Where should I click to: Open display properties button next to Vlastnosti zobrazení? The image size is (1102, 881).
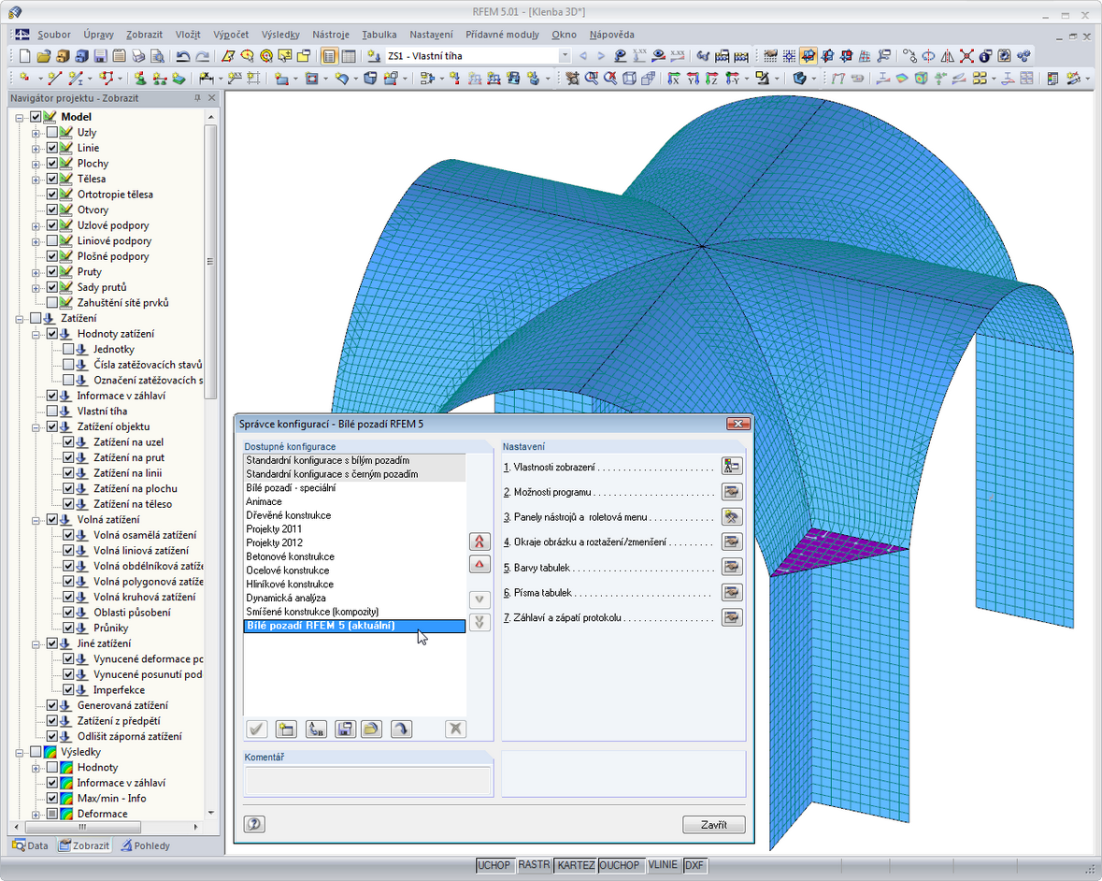pos(731,467)
